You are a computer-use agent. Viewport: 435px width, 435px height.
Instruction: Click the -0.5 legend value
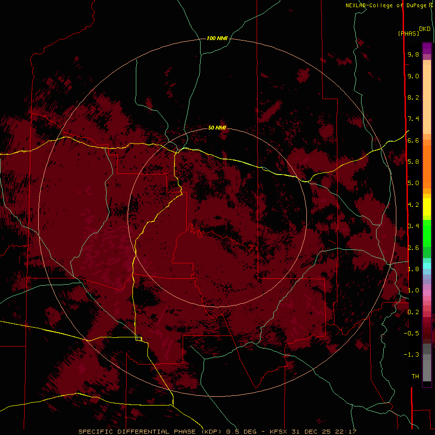(411, 333)
